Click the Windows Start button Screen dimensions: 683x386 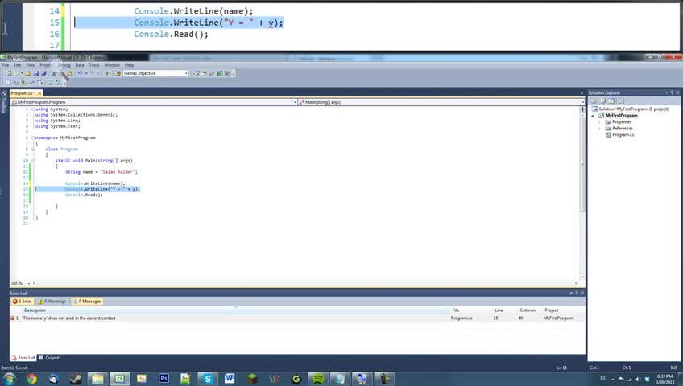pyautogui.click(x=9, y=379)
